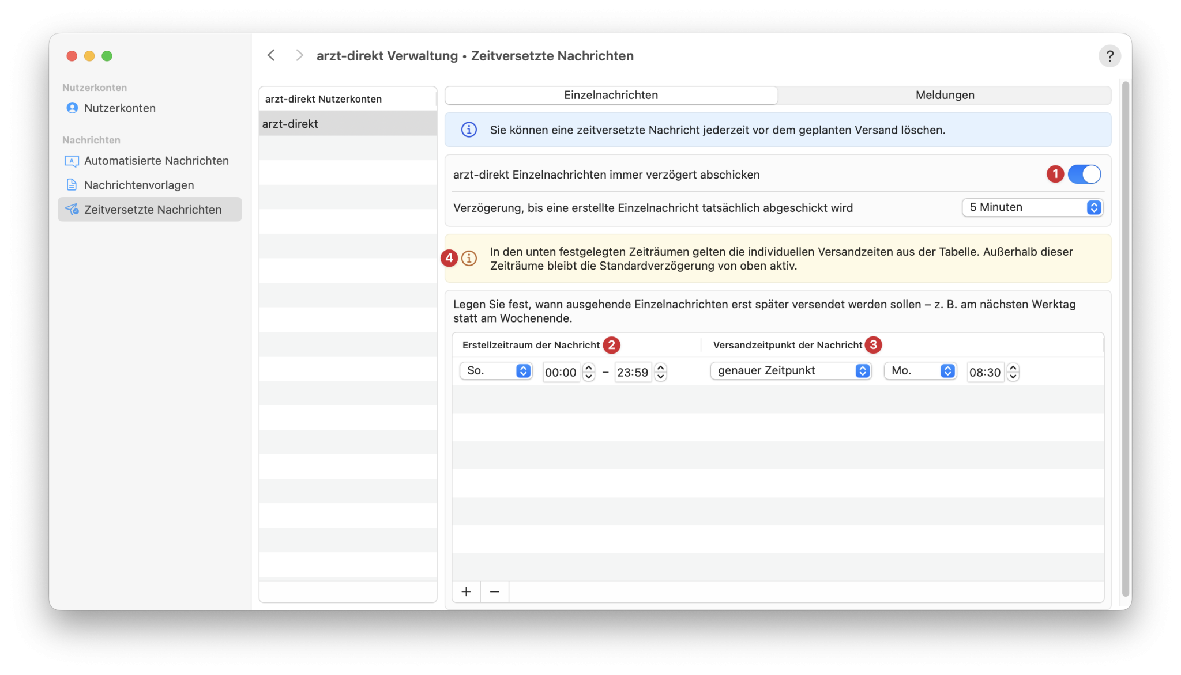Select the 'arzt-direkt' account row
The height and width of the screenshot is (675, 1181).
click(x=348, y=124)
